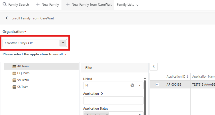Click the plus icon beside New Family

pyautogui.click(x=38, y=4)
